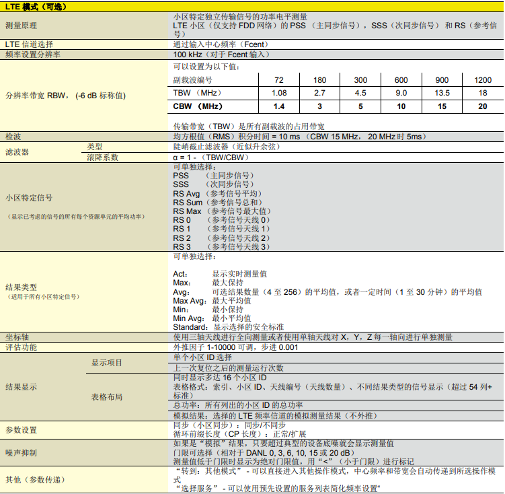Click the '滤波器' row label
Image resolution: width=505 pixels, height=494 pixels.
pyautogui.click(x=17, y=152)
